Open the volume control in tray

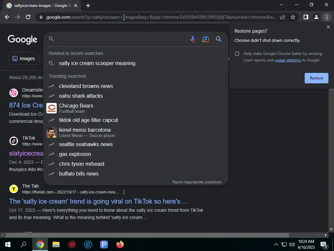pyautogui.click(x=292, y=244)
